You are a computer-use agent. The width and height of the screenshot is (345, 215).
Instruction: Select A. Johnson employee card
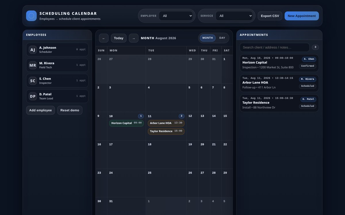tap(57, 50)
